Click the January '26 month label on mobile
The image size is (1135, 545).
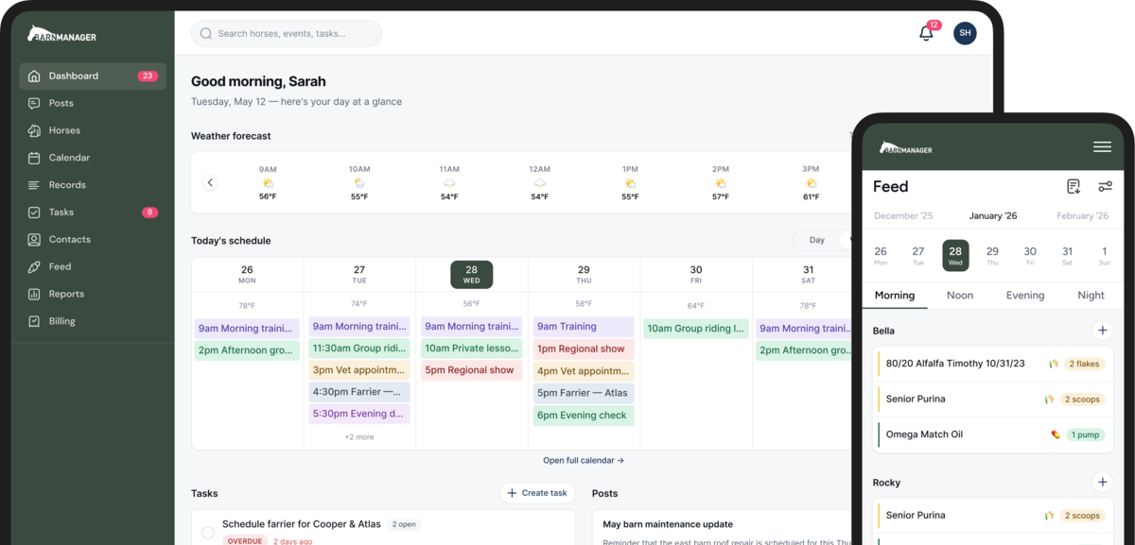(x=993, y=216)
